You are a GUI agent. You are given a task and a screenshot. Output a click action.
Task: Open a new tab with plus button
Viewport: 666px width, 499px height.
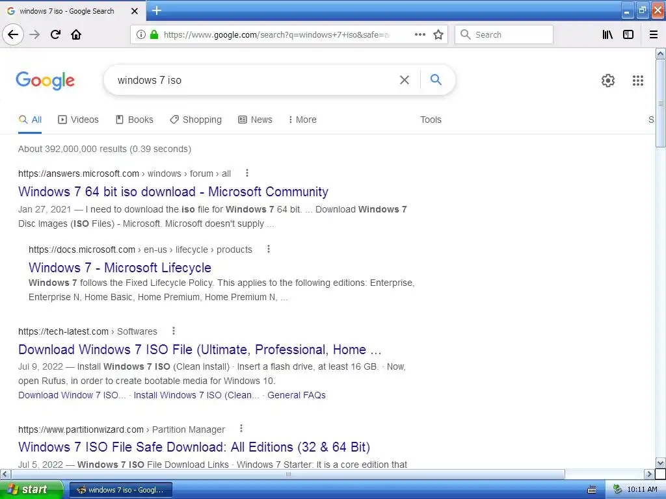tap(157, 10)
